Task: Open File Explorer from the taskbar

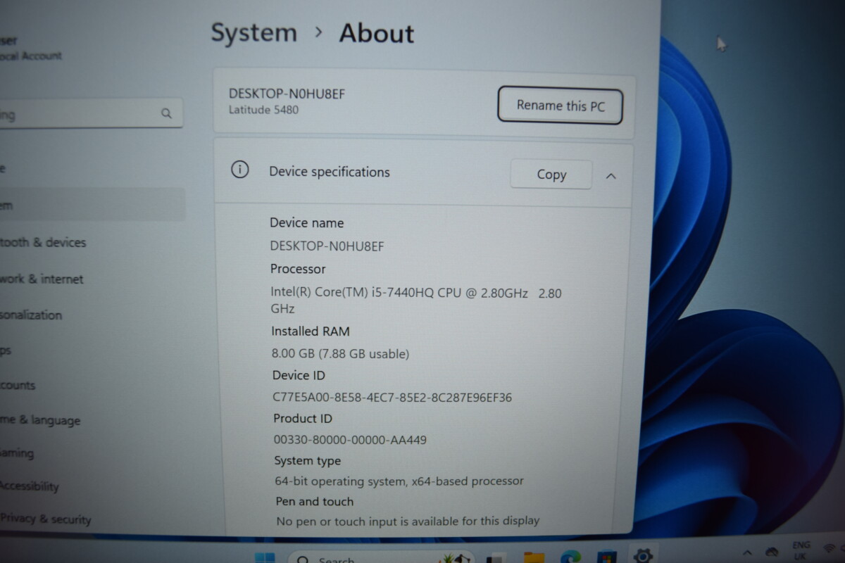Action: pyautogui.click(x=534, y=558)
